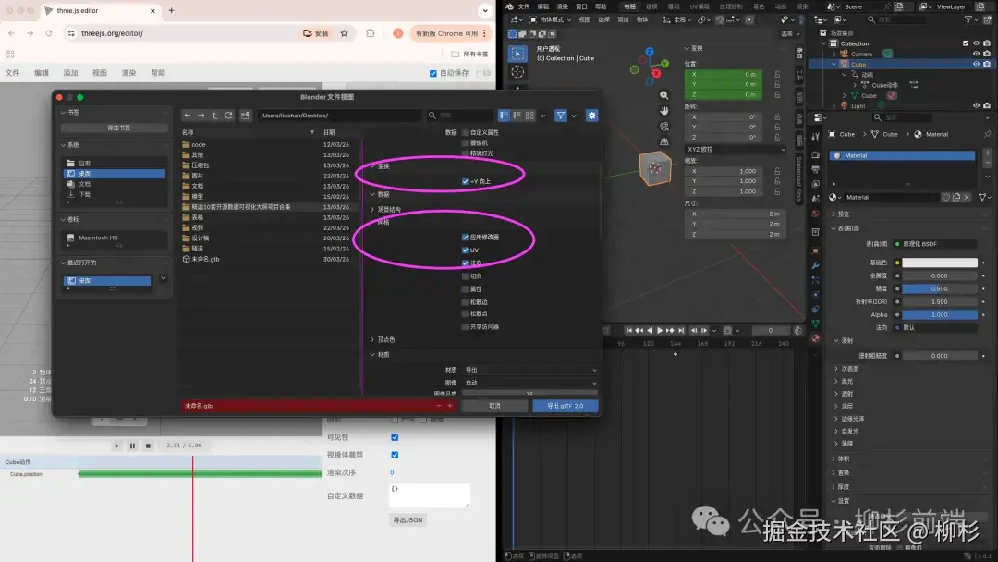Open Blender Window menu

tap(581, 6)
